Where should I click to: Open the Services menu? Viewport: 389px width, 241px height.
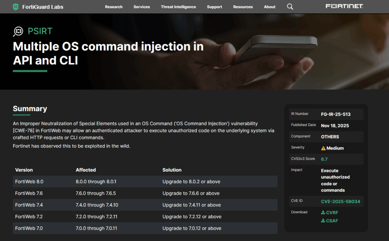tap(142, 7)
